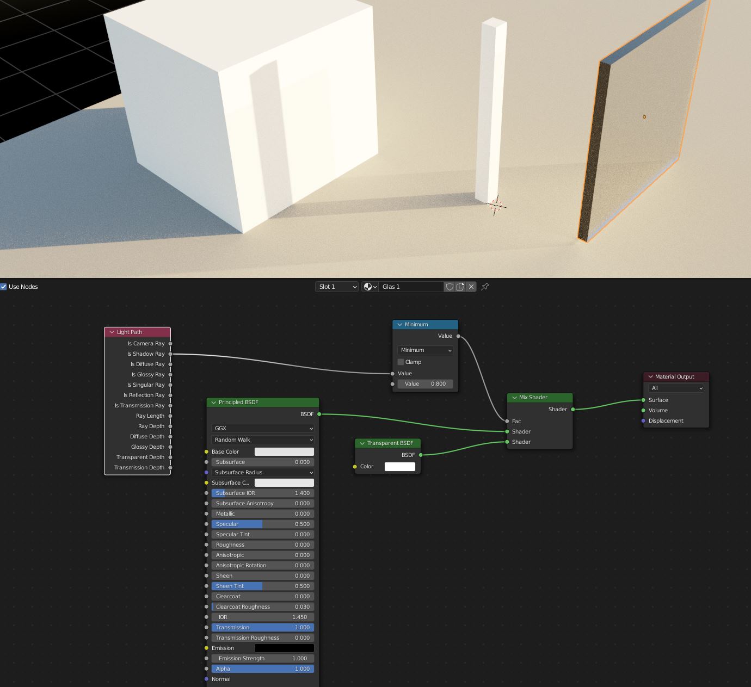Screen dimensions: 751x687
Task: Click the Transmission slider
Action: coord(263,628)
